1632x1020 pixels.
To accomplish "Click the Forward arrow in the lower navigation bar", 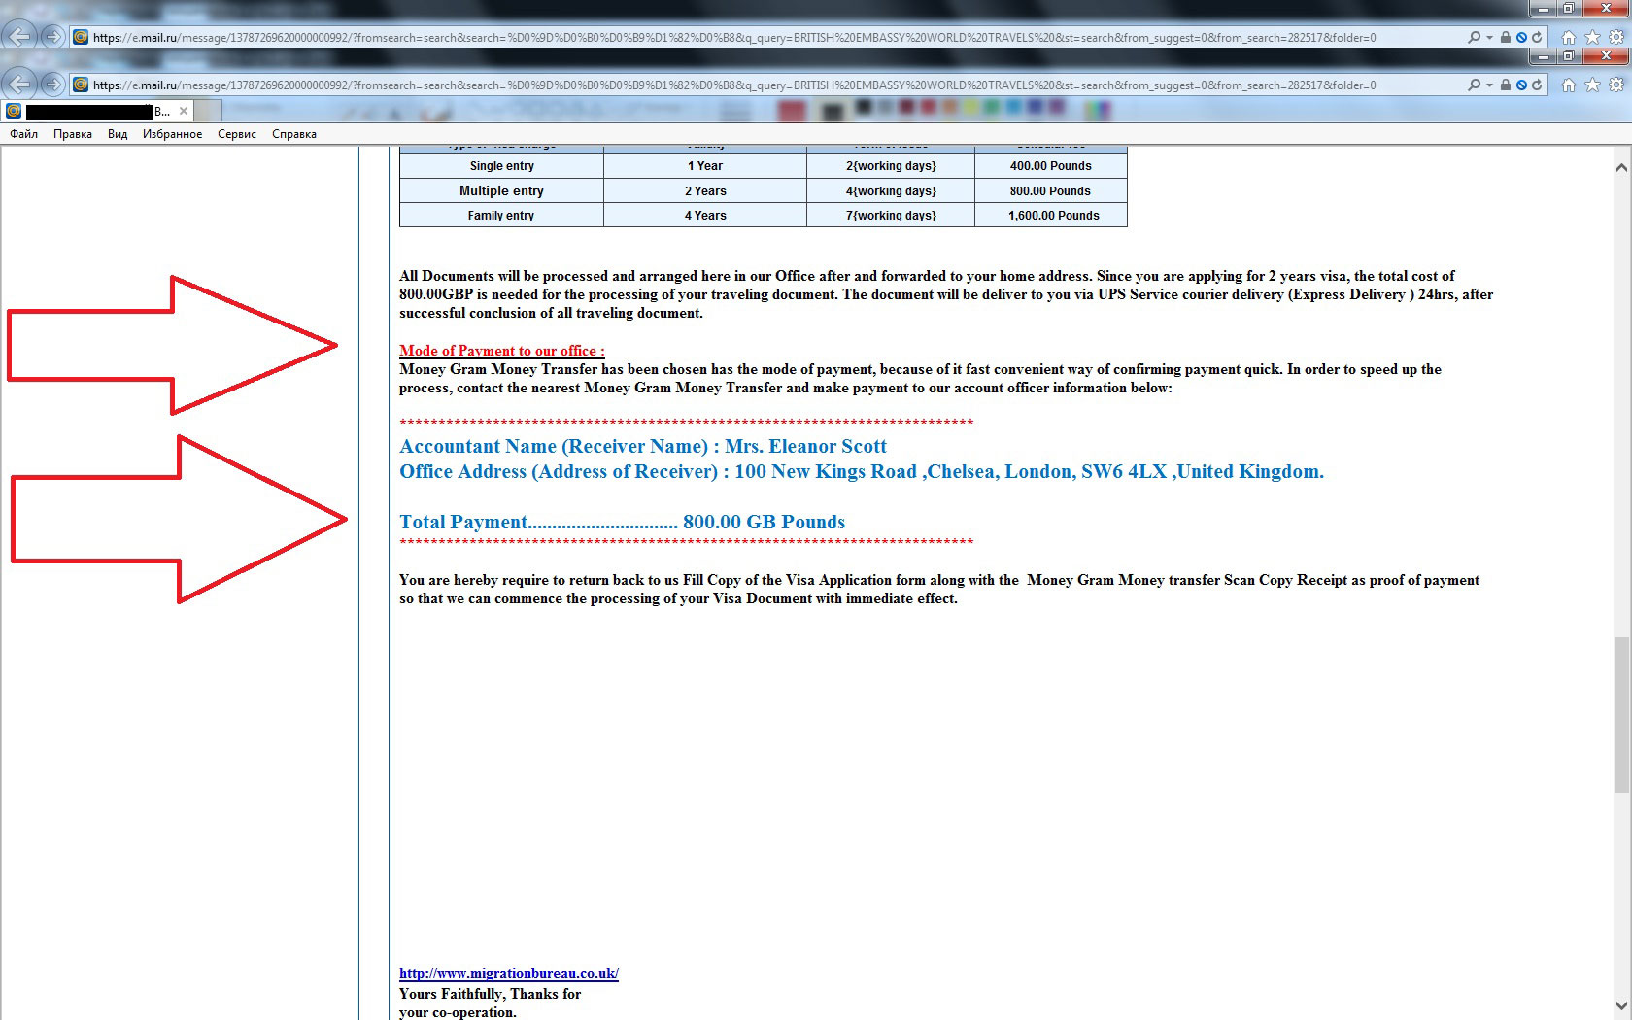I will pyautogui.click(x=52, y=85).
